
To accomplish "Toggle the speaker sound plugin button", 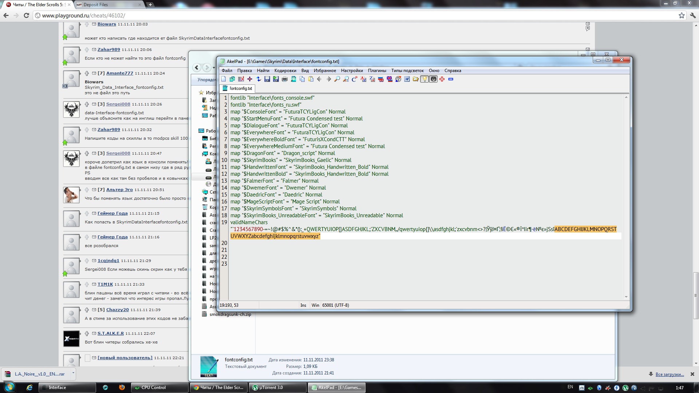I will (433, 79).
